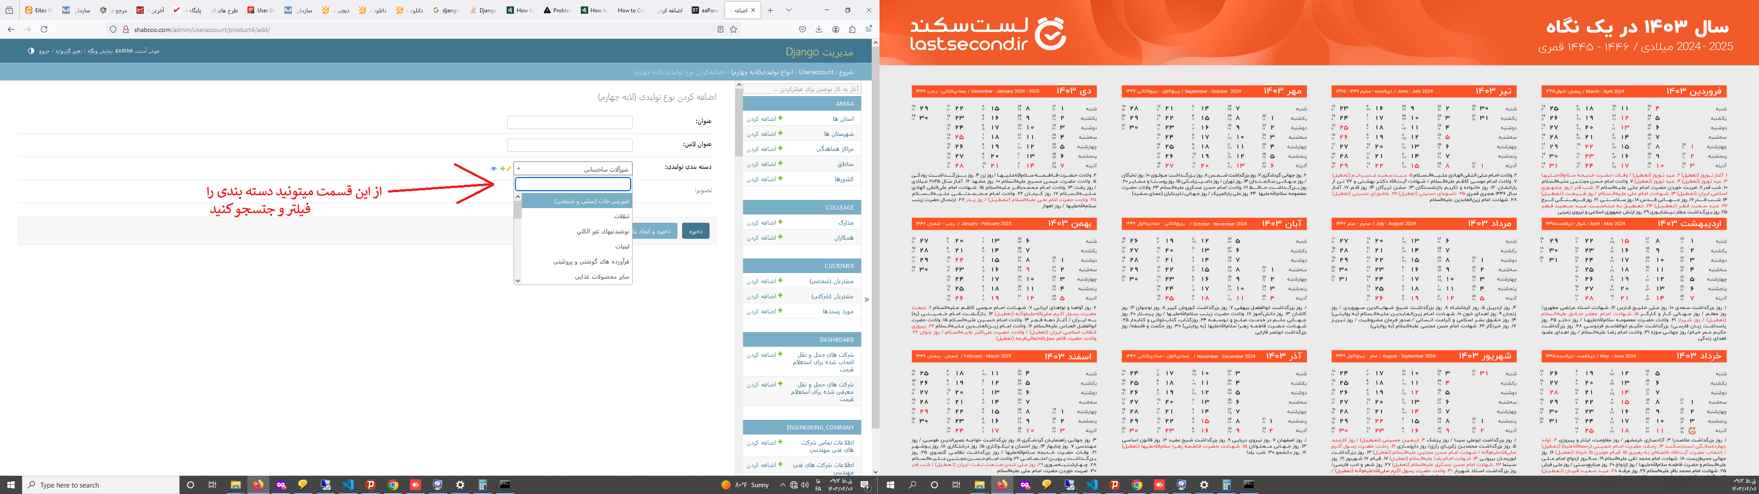The image size is (1759, 494).
Task: Switch to the aaPanel browser tab
Action: (x=705, y=10)
